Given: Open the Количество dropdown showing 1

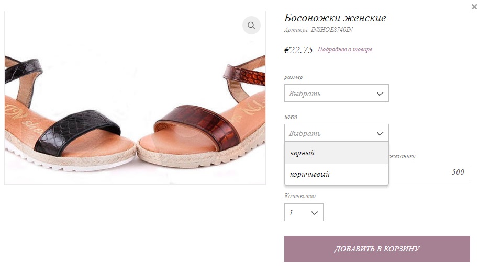Looking at the screenshot, I should coord(304,212).
